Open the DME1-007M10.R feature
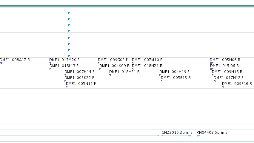254x143 pixels. coord(147,60)
